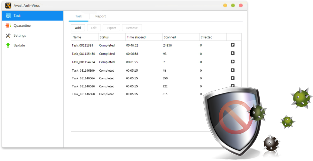
Task: Select the Task_081154734 row name
Action: pos(83,62)
